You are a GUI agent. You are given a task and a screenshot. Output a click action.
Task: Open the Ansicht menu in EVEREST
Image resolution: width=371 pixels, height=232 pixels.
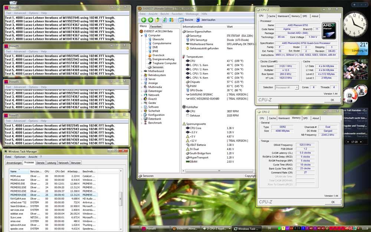pyautogui.click(x=153, y=14)
